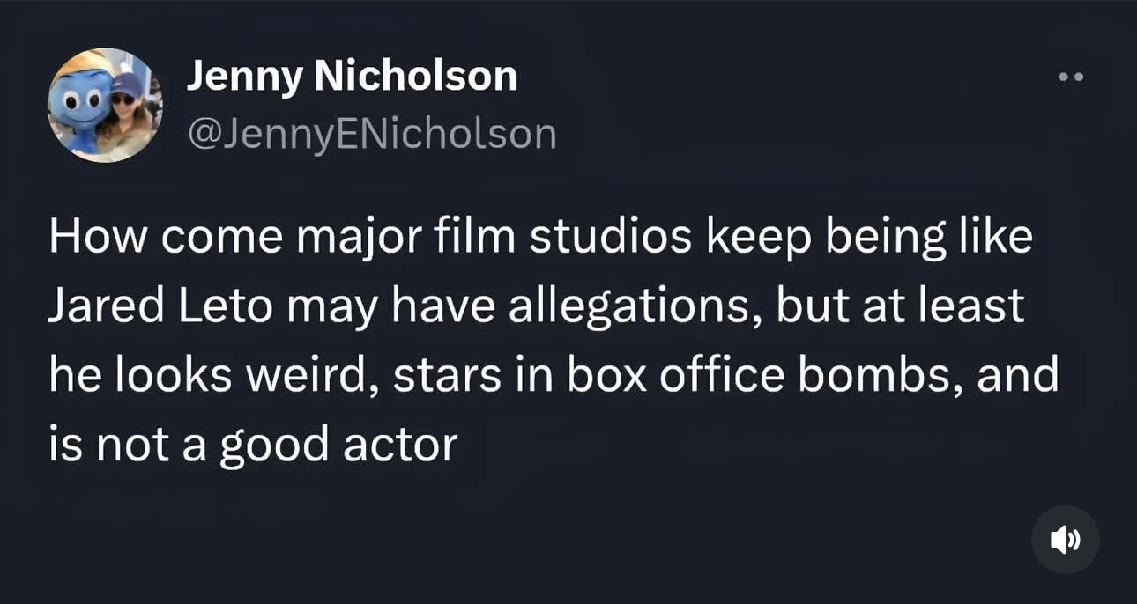This screenshot has height=604, width=1137.
Task: Click the Jenny Nicholson display name
Action: [x=352, y=77]
